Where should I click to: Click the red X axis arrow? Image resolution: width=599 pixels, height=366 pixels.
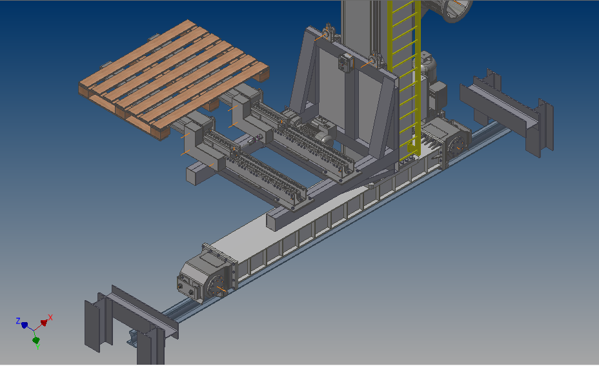[44, 322]
